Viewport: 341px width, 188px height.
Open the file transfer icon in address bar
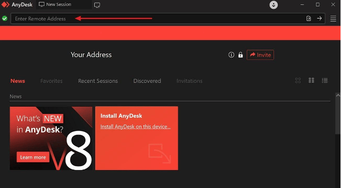click(308, 19)
